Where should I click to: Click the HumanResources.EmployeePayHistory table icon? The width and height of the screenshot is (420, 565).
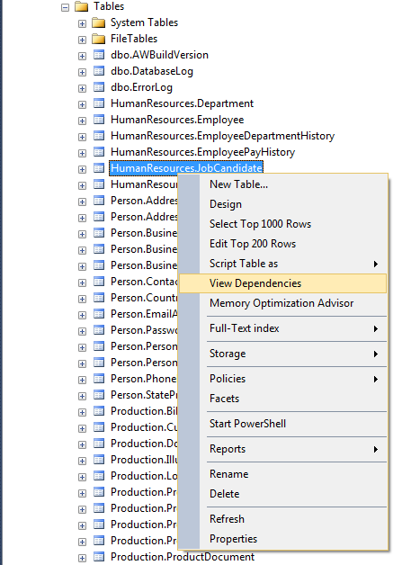[x=99, y=152]
